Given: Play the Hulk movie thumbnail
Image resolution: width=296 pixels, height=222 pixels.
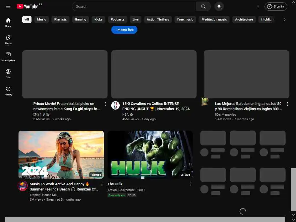Looking at the screenshot, I should tap(150, 155).
